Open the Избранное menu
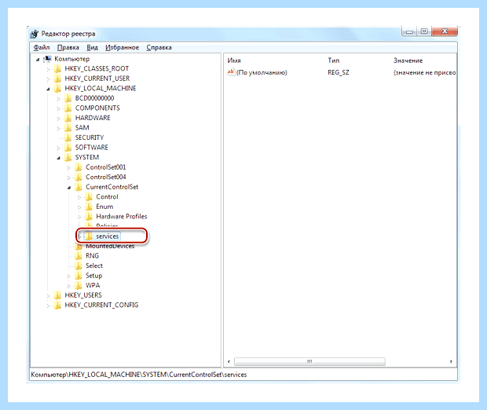 122,48
